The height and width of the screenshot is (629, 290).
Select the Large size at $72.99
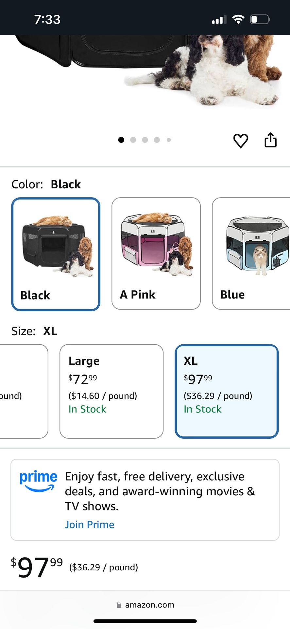pos(111,391)
